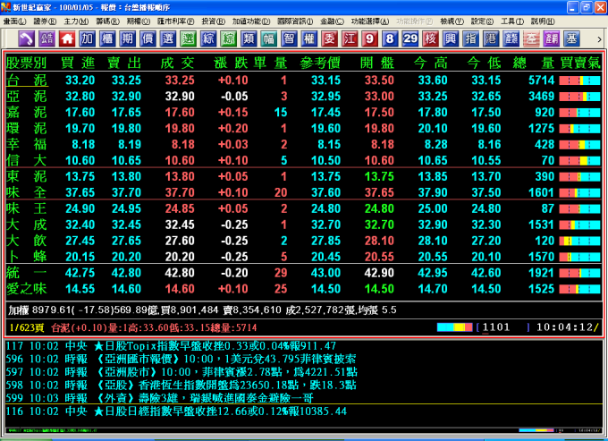Click the green 綜 toolbar icon
This screenshot has width=608, height=441.
[x=228, y=38]
